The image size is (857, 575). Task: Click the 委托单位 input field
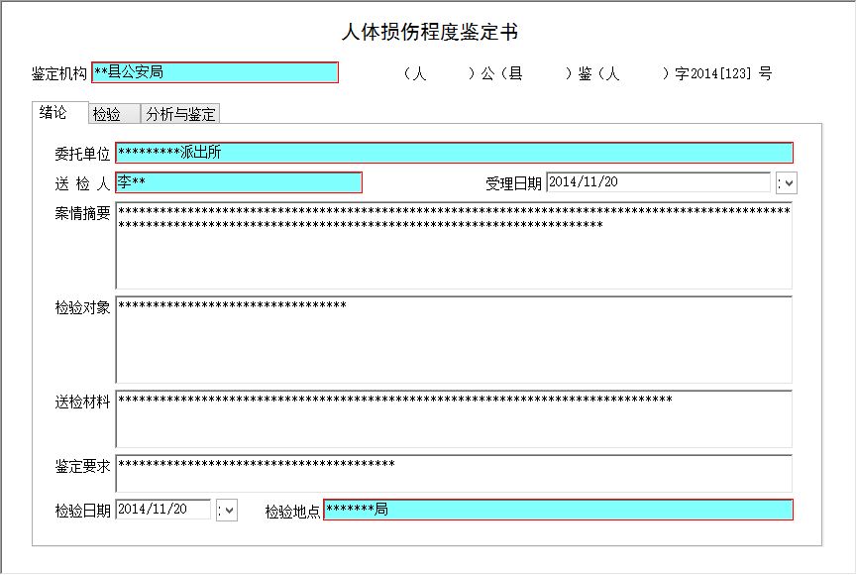(454, 153)
